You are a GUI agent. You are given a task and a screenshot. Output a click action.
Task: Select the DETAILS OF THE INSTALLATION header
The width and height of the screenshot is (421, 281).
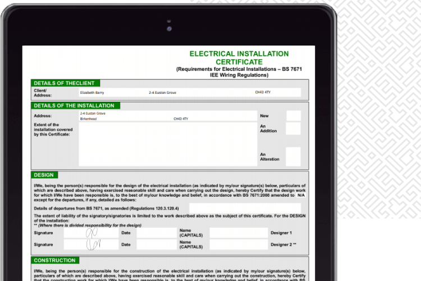pos(75,106)
